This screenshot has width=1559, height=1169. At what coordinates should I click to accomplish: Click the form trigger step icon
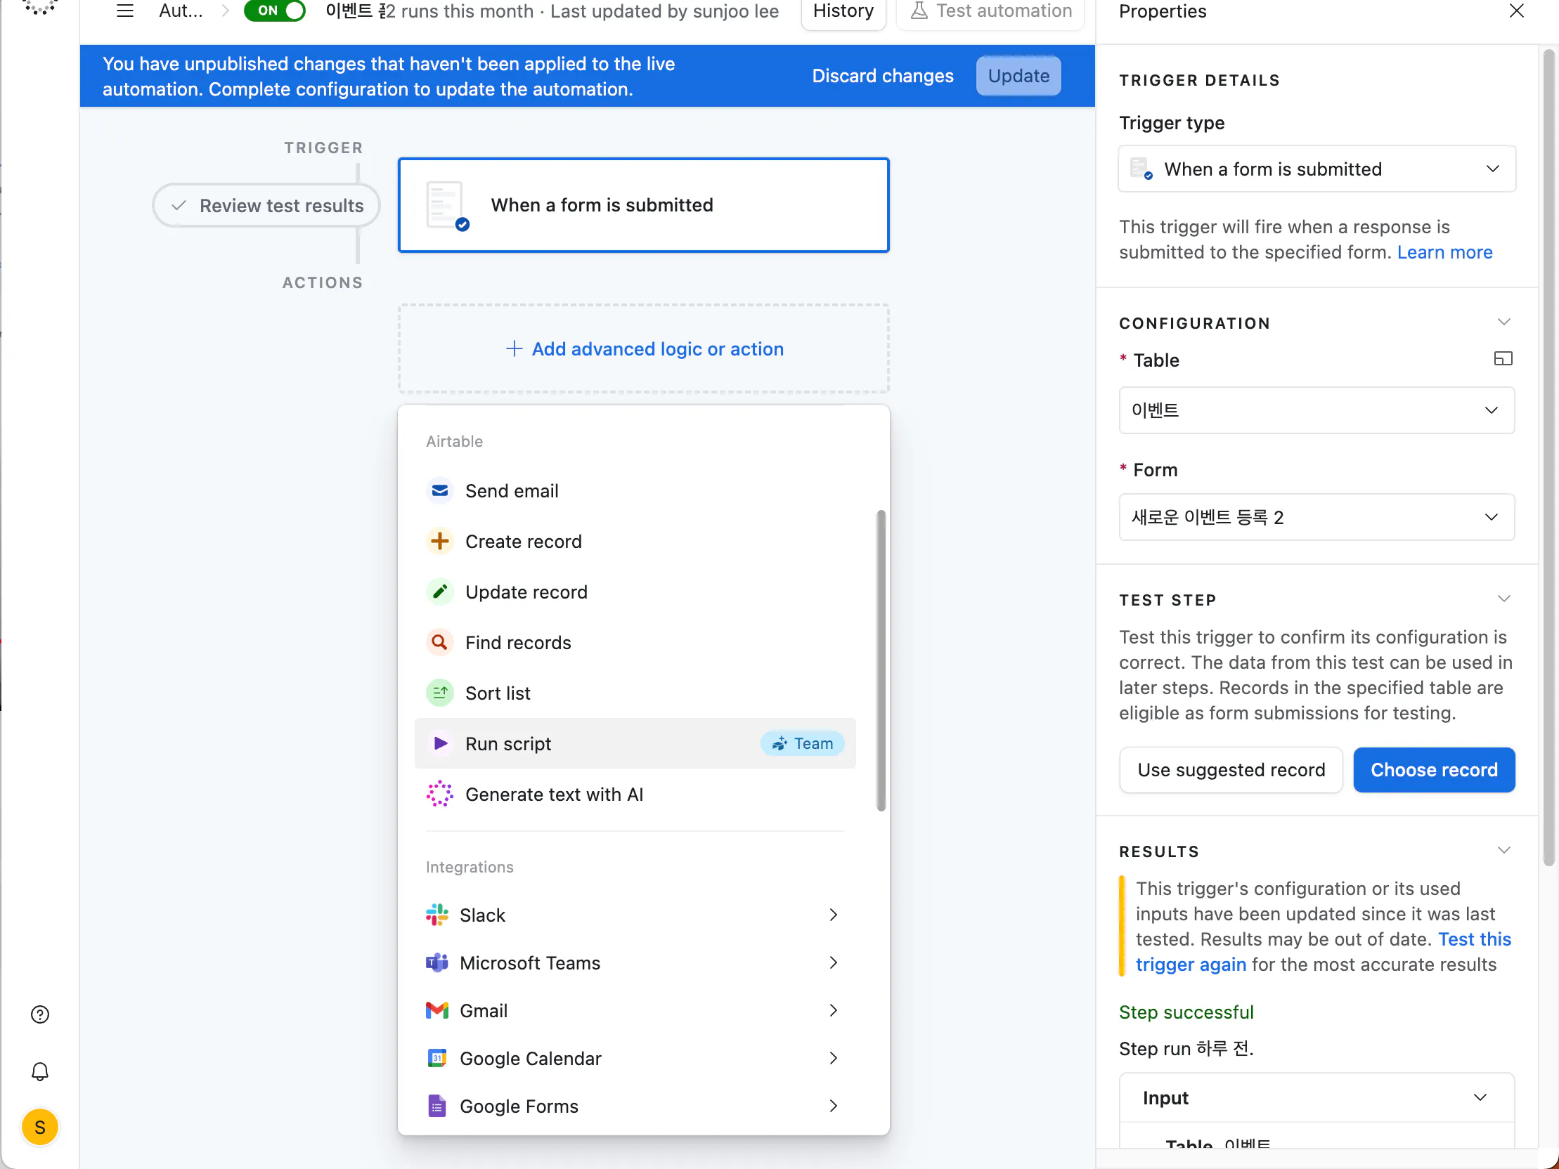[x=446, y=205]
